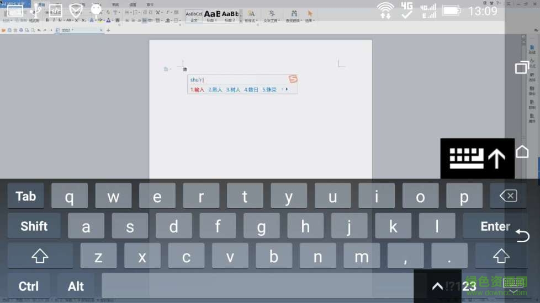The height and width of the screenshot is (303, 540).
Task: Toggle the Alt modifier key
Action: coord(76,286)
